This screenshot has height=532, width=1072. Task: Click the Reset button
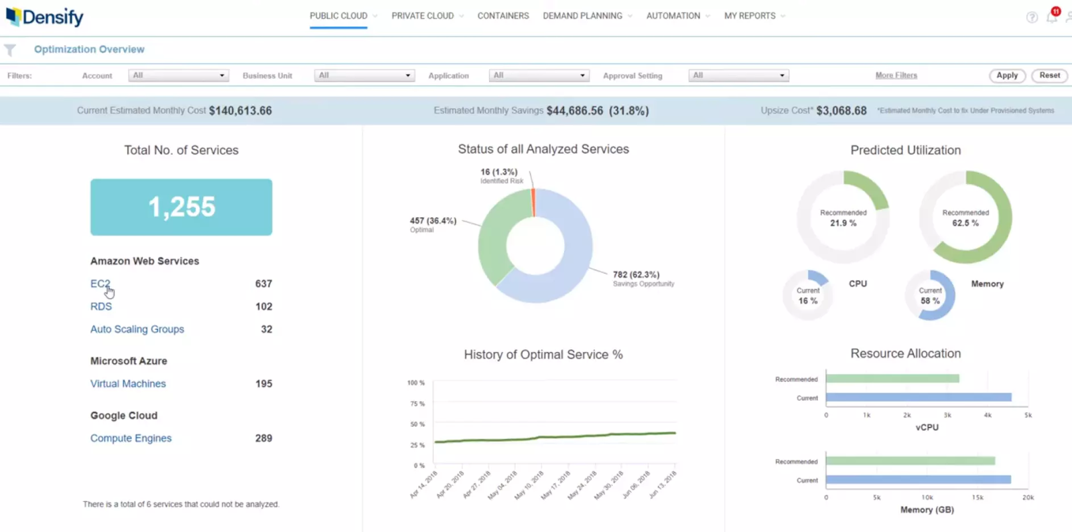point(1050,76)
